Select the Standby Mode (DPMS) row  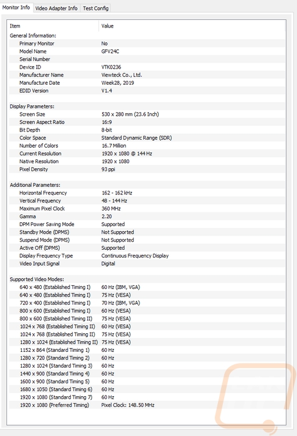click(147, 232)
